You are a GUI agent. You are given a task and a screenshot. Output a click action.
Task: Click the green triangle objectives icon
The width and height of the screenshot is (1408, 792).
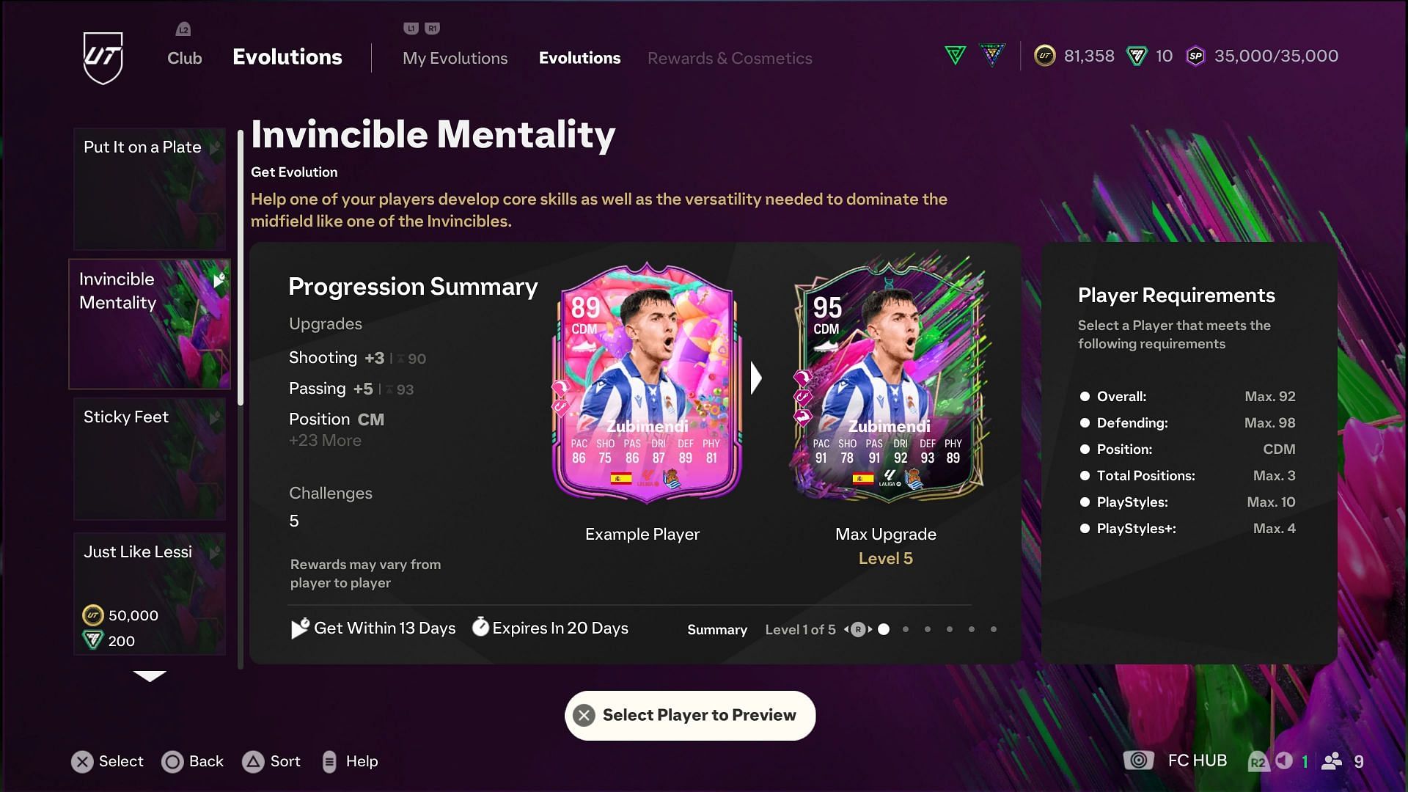point(955,56)
